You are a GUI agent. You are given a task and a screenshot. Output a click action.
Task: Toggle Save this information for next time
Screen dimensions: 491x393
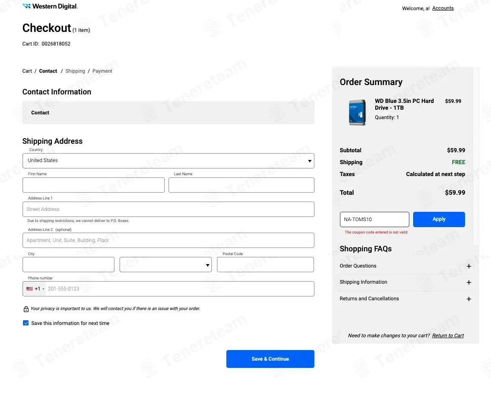(26, 323)
